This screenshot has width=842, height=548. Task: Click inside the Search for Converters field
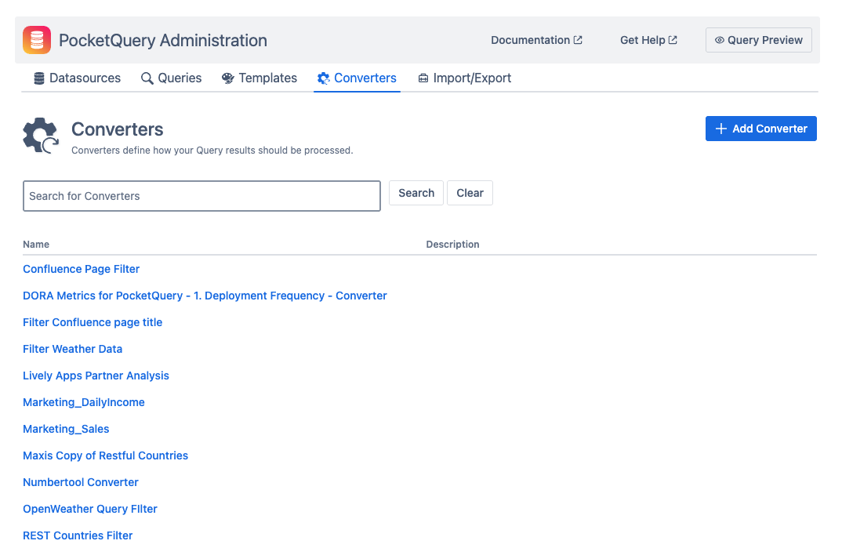201,195
